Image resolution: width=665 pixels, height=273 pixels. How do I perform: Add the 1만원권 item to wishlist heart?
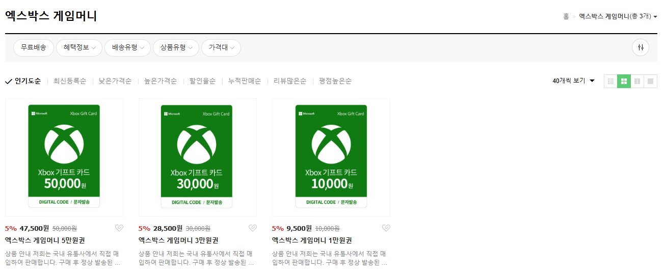click(386, 228)
